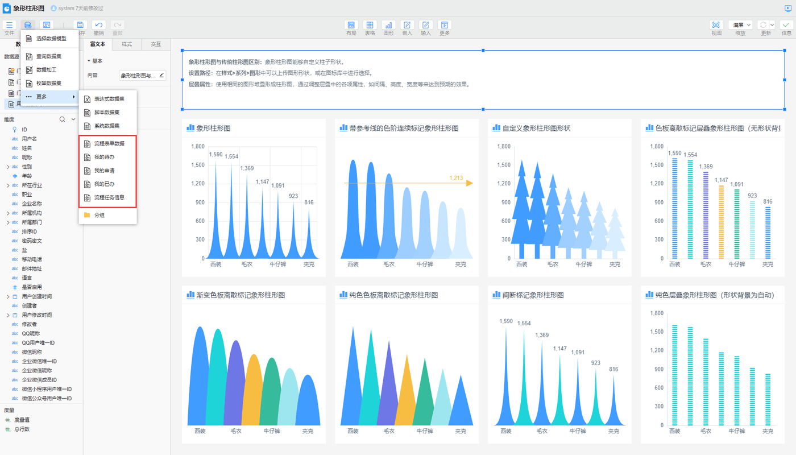Open the 文件 menu icon
The width and height of the screenshot is (796, 455).
10,25
